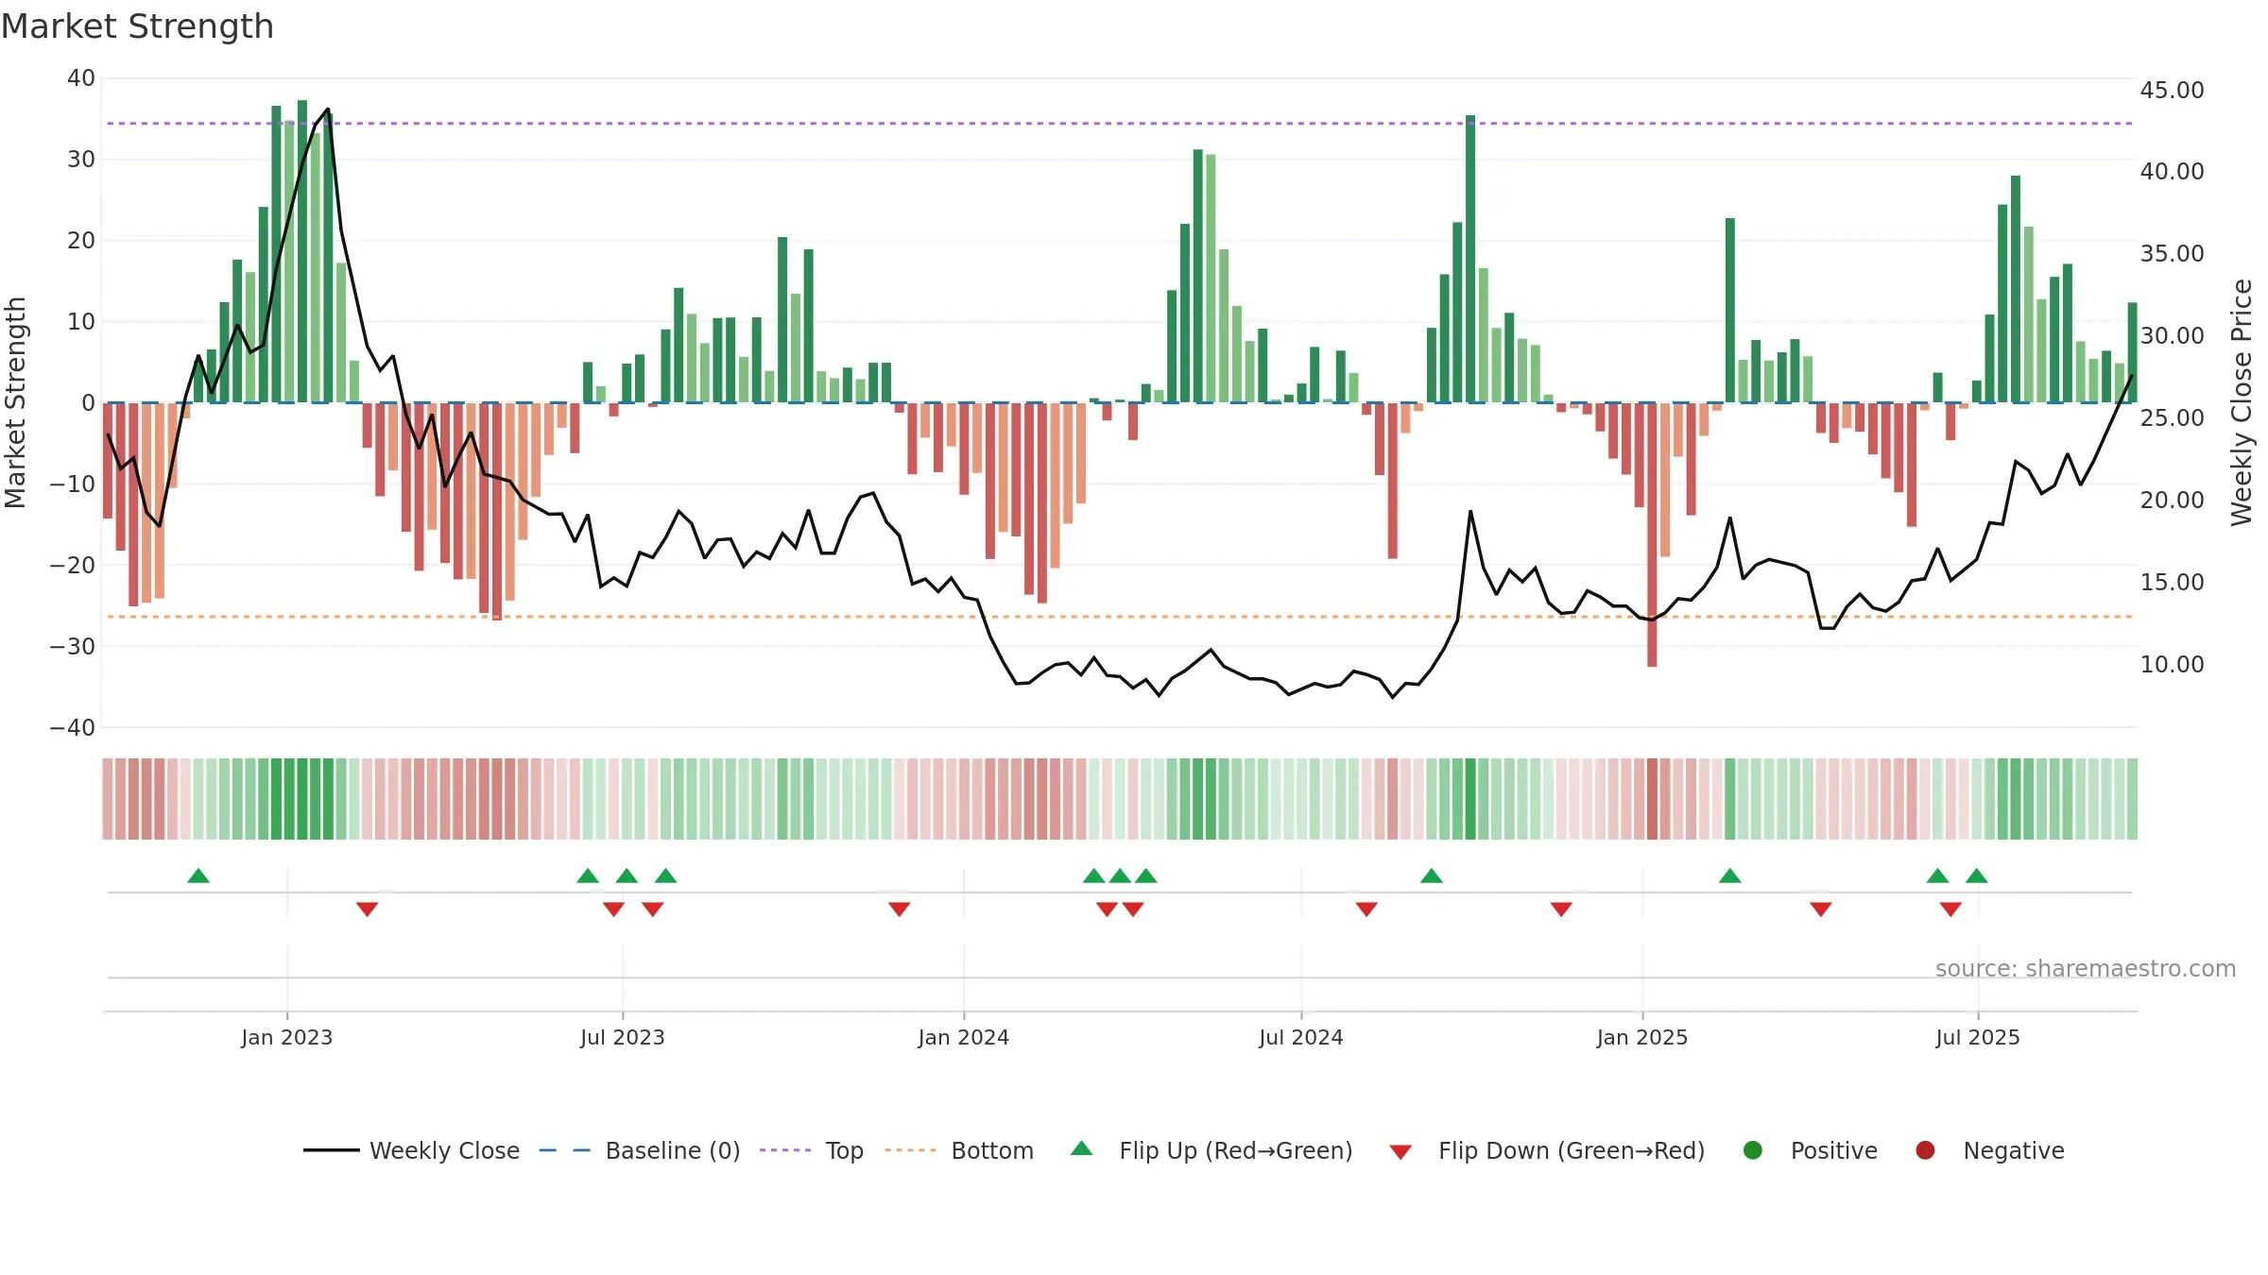Click the green Flip Up triangle in legend
Screen dimensions: 2268x1275
tap(1082, 1148)
